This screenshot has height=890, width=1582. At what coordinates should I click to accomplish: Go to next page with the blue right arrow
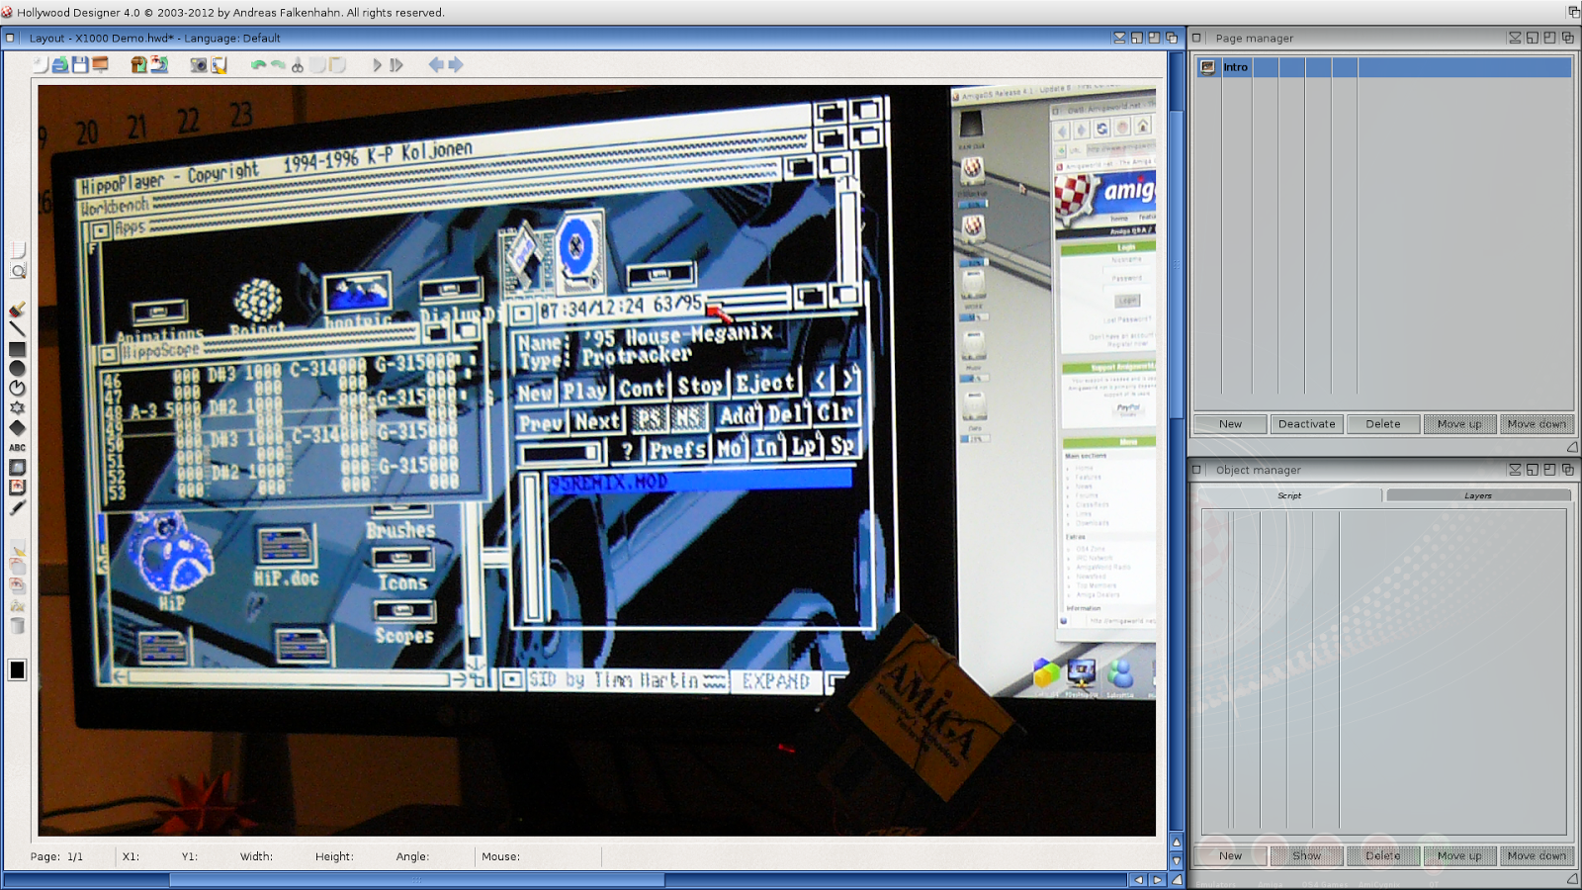coord(456,65)
